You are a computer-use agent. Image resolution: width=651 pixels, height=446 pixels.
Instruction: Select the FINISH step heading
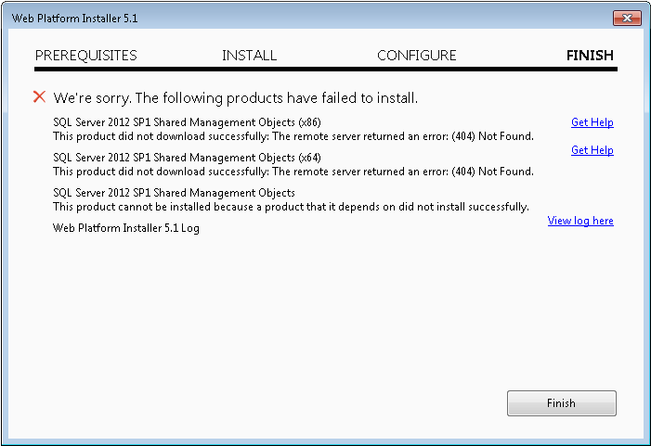590,56
